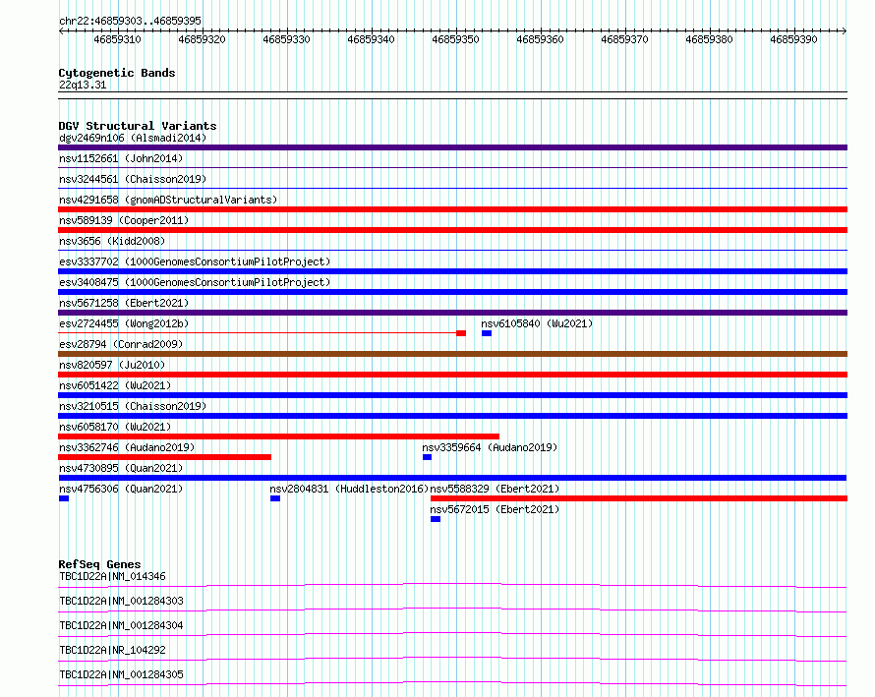Click the purple dgv2469n106 feature bar

[452, 147]
